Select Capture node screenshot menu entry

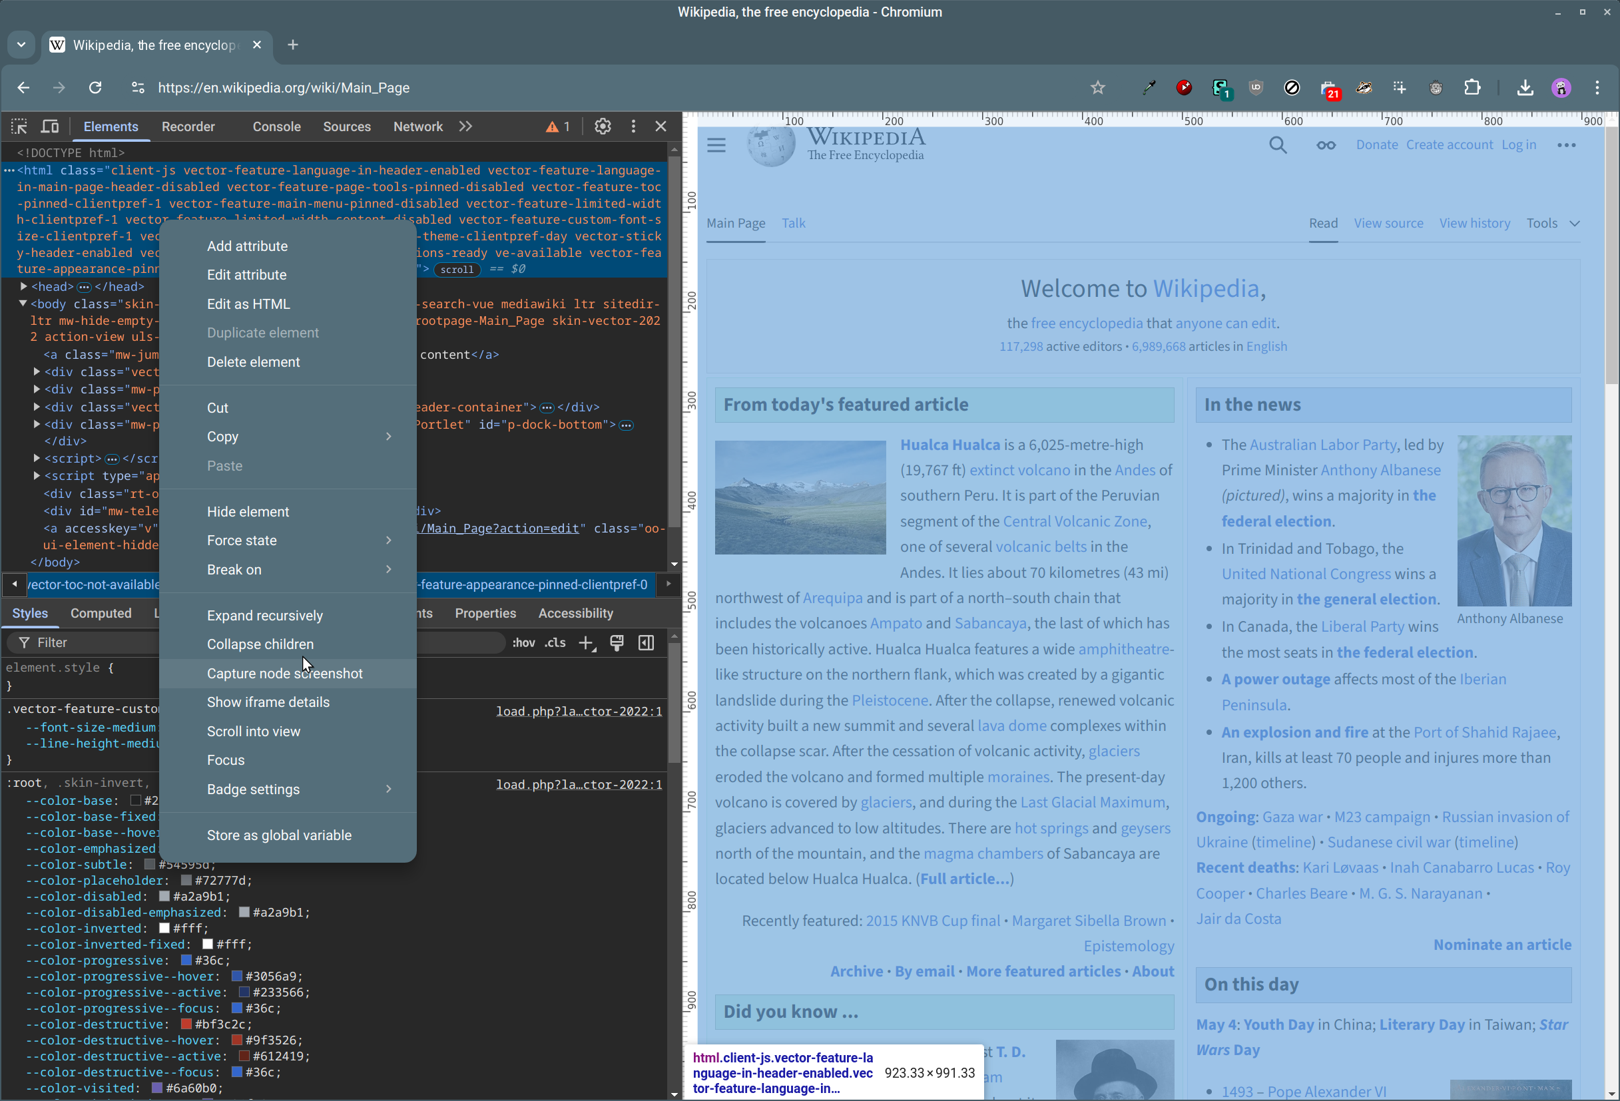click(x=284, y=673)
